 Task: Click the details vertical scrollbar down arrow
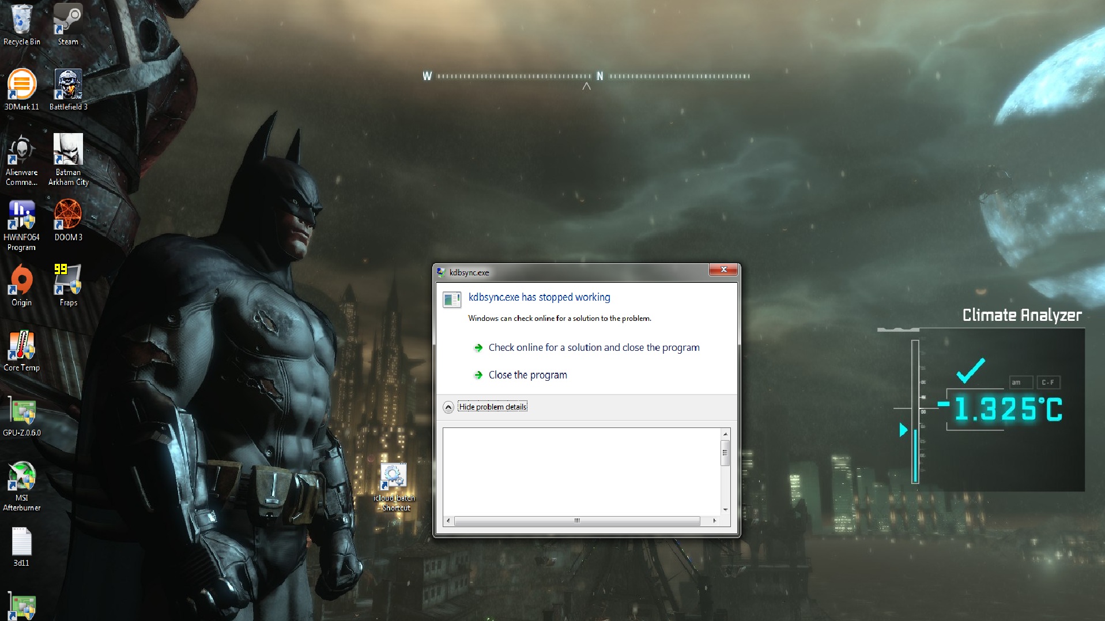click(x=726, y=510)
